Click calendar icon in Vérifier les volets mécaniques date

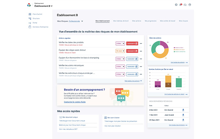tap(136, 67)
